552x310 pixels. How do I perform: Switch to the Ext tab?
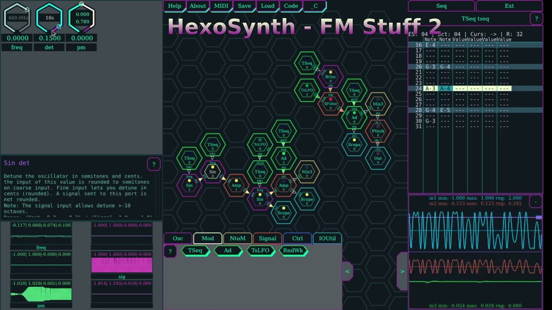(509, 6)
